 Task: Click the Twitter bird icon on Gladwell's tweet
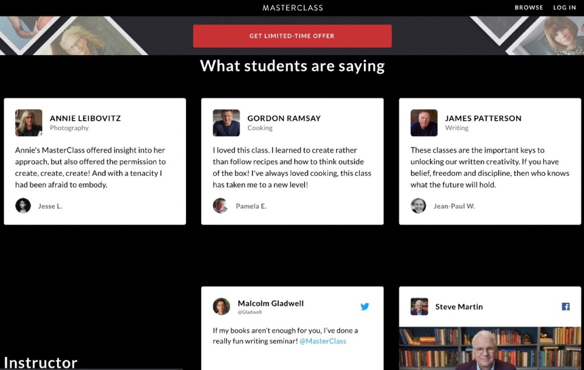click(364, 306)
